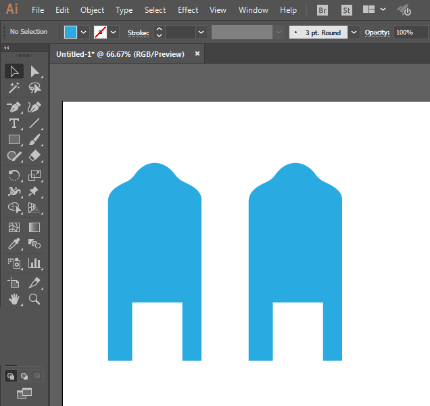Choose the Rectangle tool
This screenshot has height=406, width=430.
pos(14,140)
